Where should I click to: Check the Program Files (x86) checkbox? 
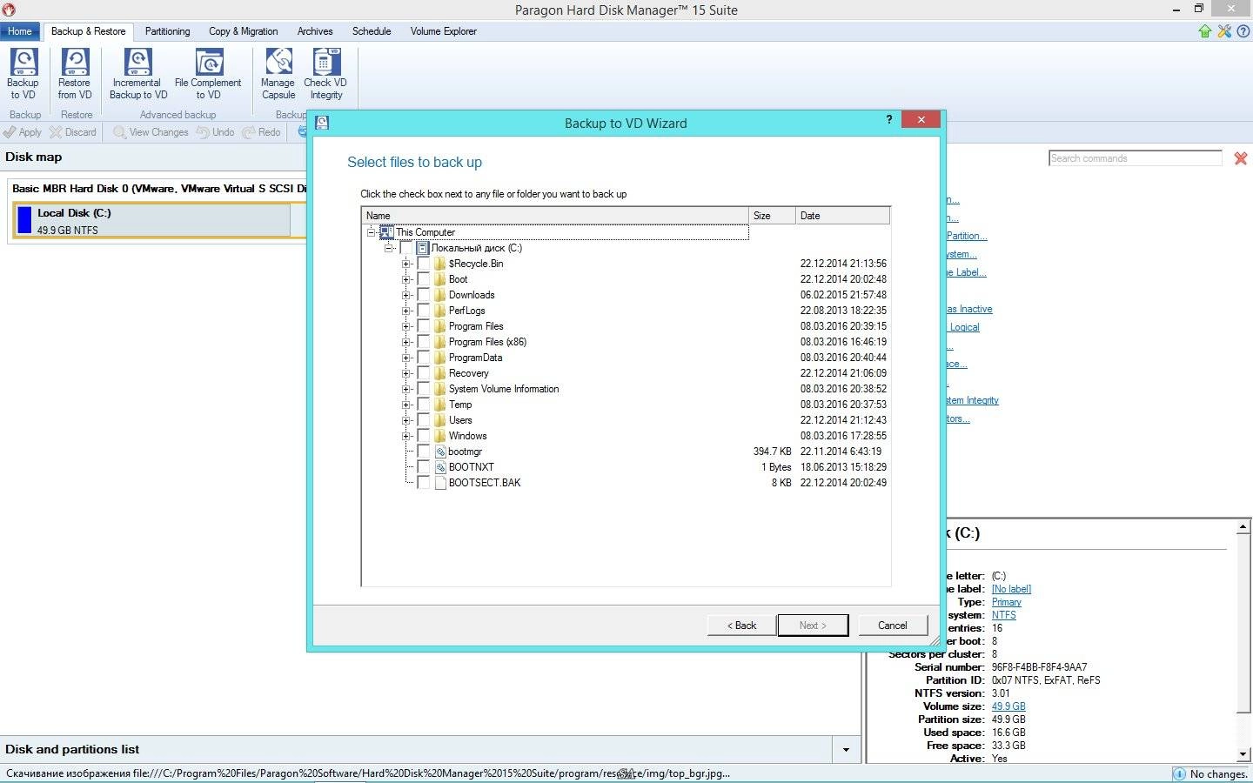pos(424,342)
